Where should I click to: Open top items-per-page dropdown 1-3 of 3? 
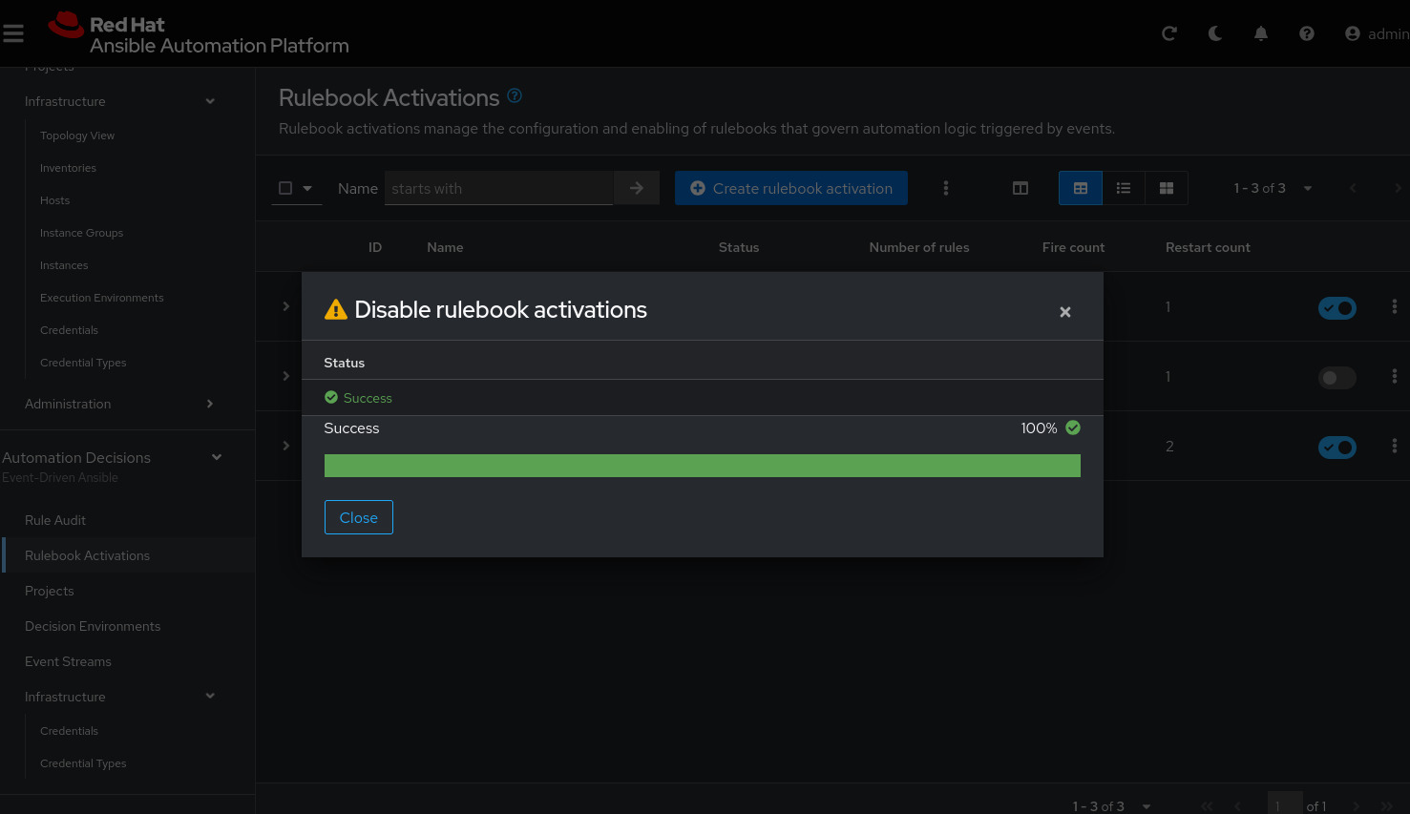pyautogui.click(x=1273, y=188)
